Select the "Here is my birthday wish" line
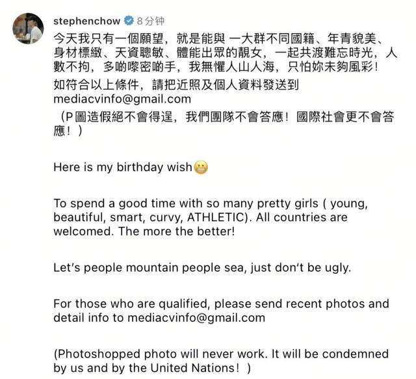The width and height of the screenshot is (416, 379). [123, 167]
